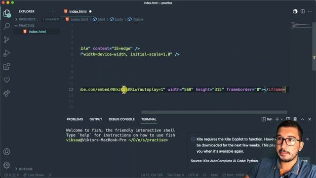Click html language mode in status bar
The image size is (316, 178).
pyautogui.click(x=214, y=175)
